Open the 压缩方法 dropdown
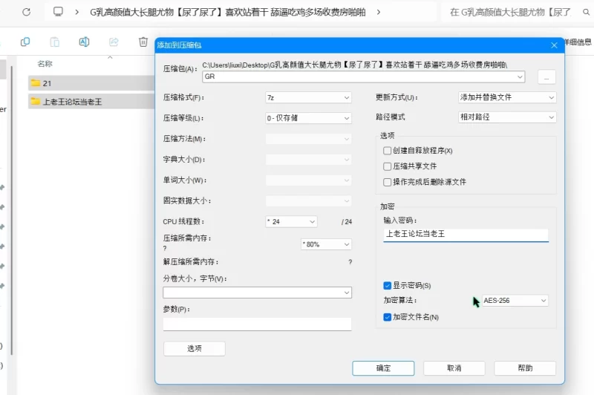594x395 pixels. tap(308, 139)
